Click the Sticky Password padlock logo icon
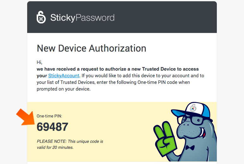The height and width of the screenshot is (164, 244). coord(41,17)
